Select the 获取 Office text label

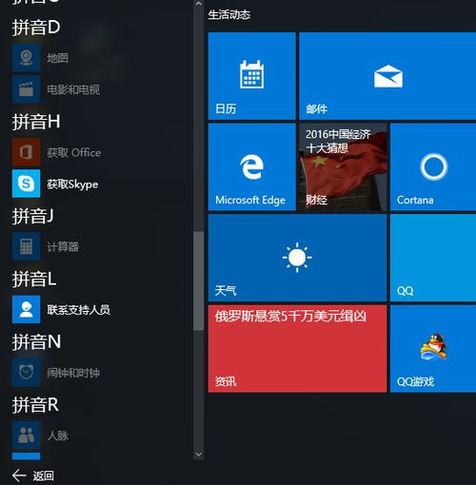point(74,153)
